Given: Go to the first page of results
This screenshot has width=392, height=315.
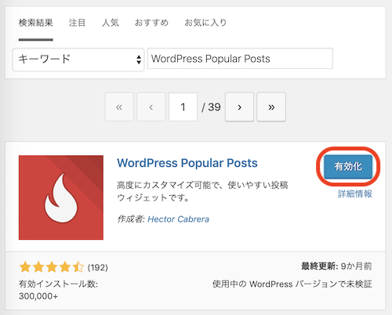Looking at the screenshot, I should pyautogui.click(x=119, y=107).
